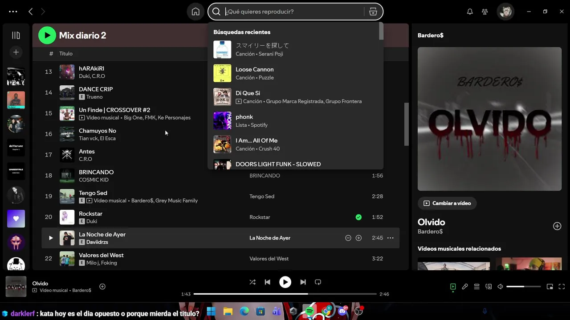
Task: Create a new playlist with plus icon
Action: click(16, 52)
